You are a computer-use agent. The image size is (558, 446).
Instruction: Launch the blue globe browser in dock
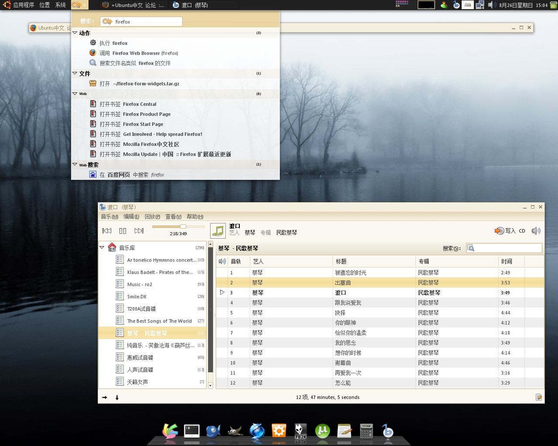(257, 431)
